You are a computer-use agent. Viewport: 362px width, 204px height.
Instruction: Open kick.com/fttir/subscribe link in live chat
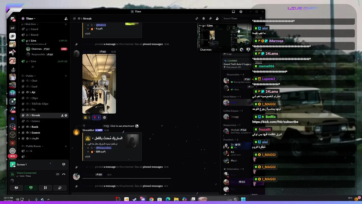tap(275, 122)
